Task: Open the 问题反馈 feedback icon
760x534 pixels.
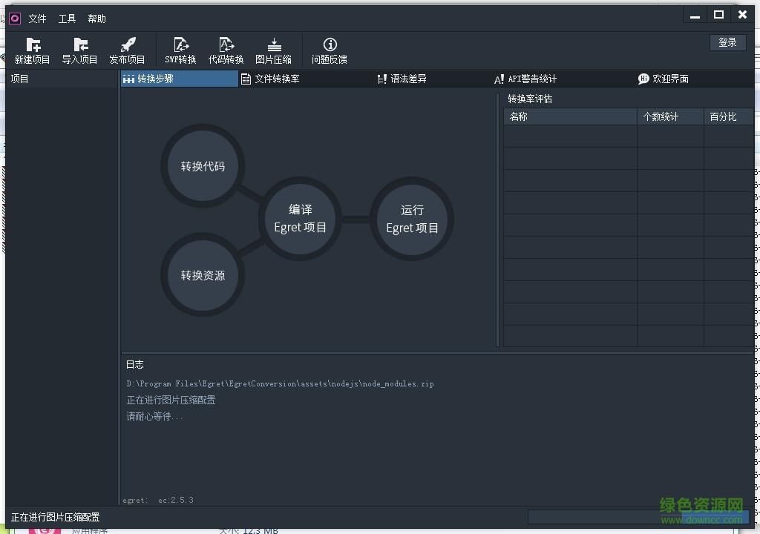Action: 330,46
